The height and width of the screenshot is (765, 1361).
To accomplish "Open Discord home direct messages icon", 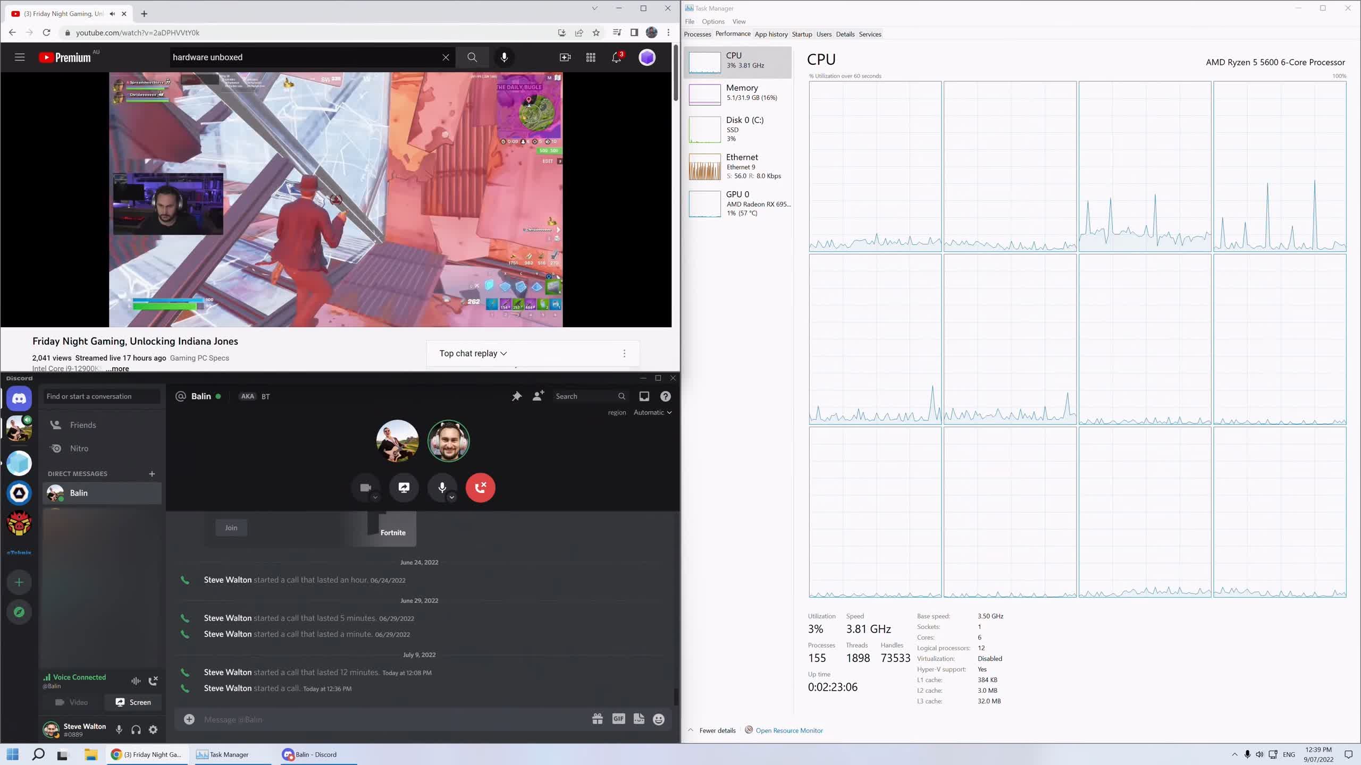I will tap(19, 398).
